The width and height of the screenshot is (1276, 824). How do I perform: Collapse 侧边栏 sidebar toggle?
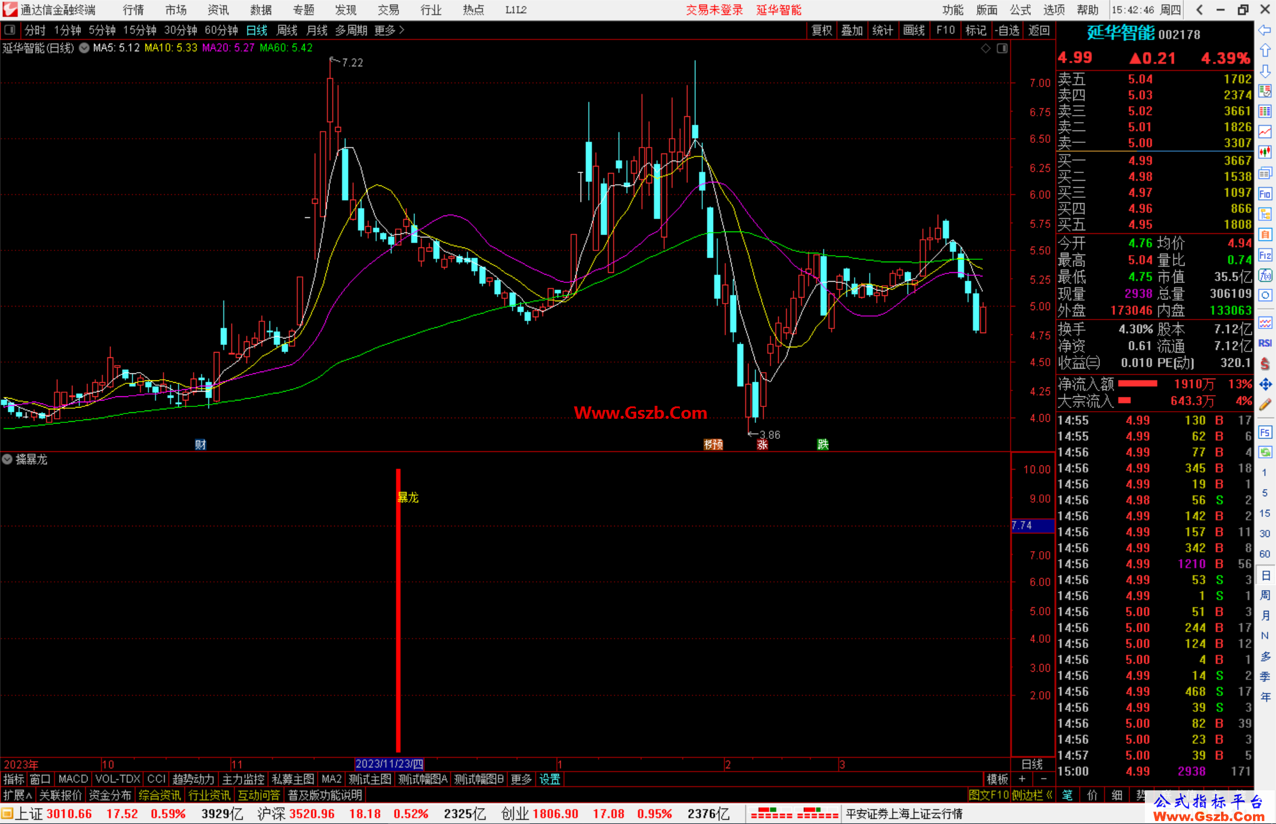pos(1032,795)
